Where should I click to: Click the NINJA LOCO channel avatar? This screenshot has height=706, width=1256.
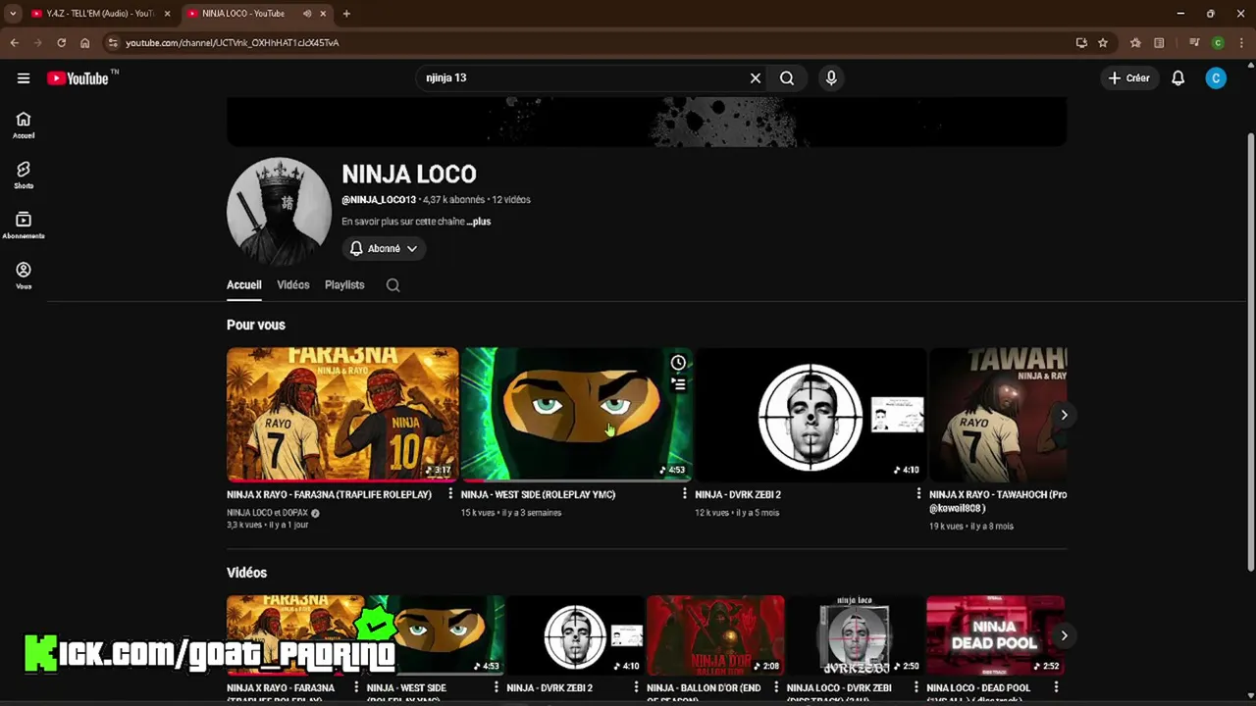(x=279, y=211)
